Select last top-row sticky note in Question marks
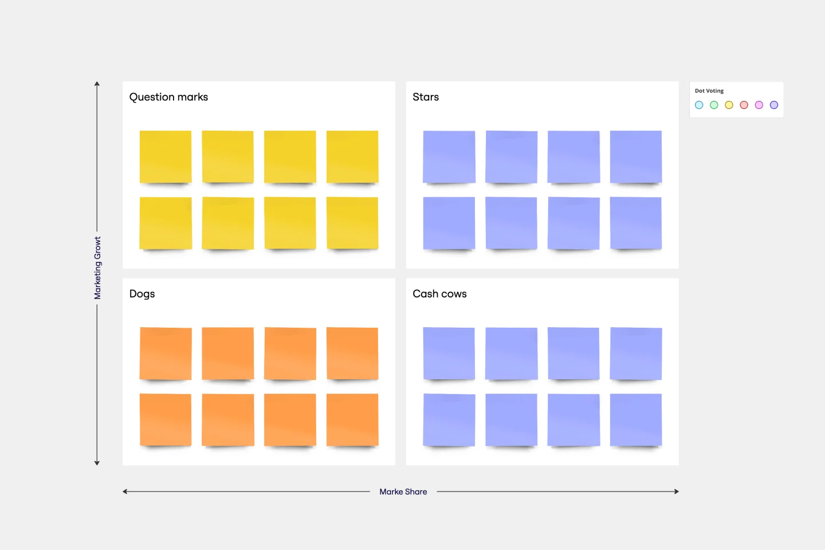The image size is (825, 550). click(352, 157)
